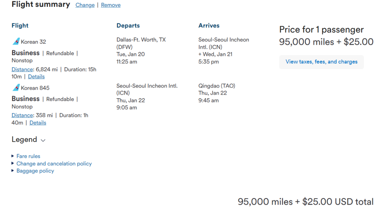Screen dimensions: 385x211
Task: Click the Flight summary heading
Action: point(41,5)
